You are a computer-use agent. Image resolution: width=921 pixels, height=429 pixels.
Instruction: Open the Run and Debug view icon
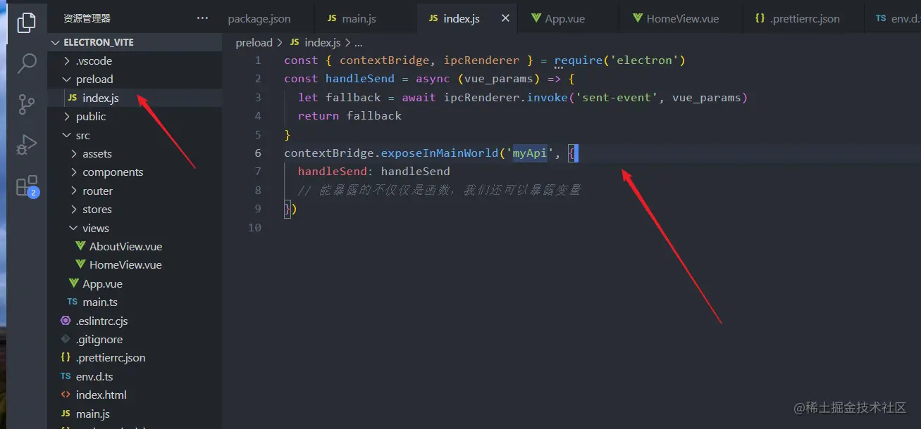[26, 145]
